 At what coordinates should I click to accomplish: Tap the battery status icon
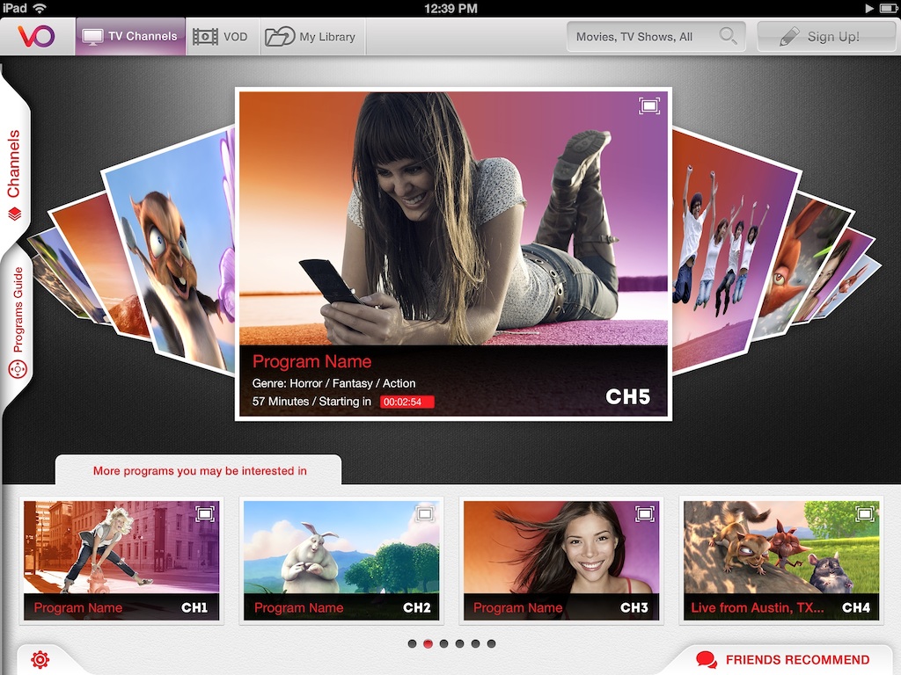(x=889, y=8)
